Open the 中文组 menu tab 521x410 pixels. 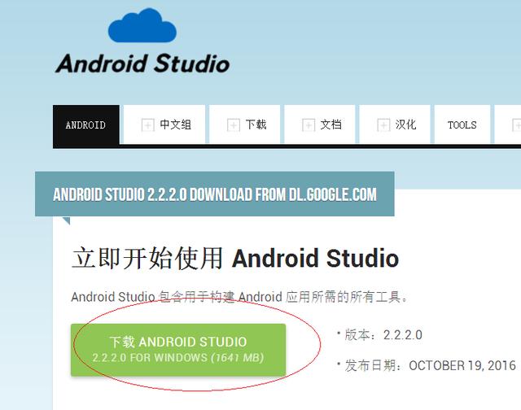[x=164, y=124]
